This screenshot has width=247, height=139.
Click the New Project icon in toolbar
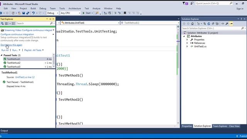(13, 13)
